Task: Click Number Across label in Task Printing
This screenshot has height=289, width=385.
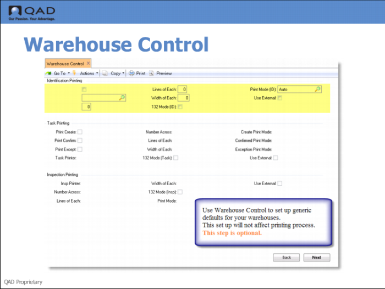Action: click(159, 132)
